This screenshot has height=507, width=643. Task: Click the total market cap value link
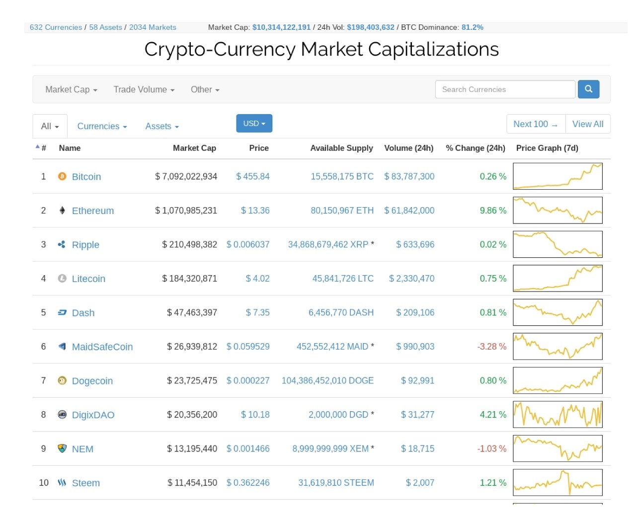tap(281, 27)
